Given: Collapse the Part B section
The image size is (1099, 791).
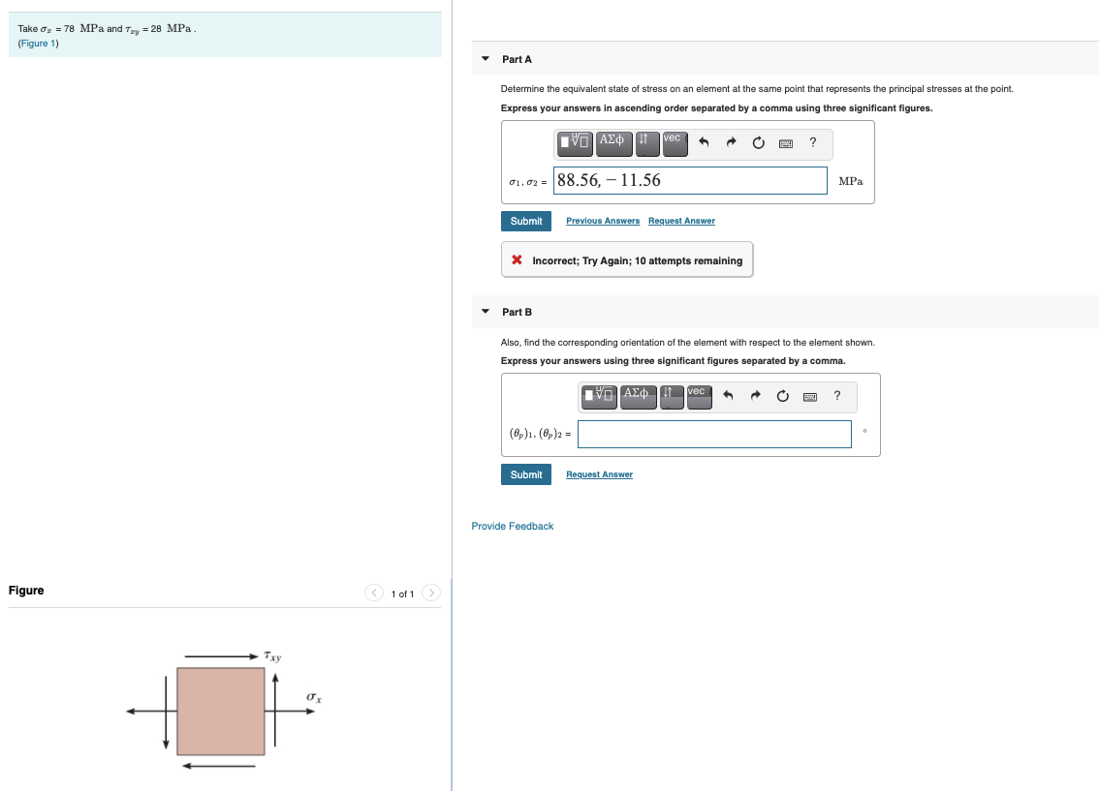Looking at the screenshot, I should pos(485,312).
